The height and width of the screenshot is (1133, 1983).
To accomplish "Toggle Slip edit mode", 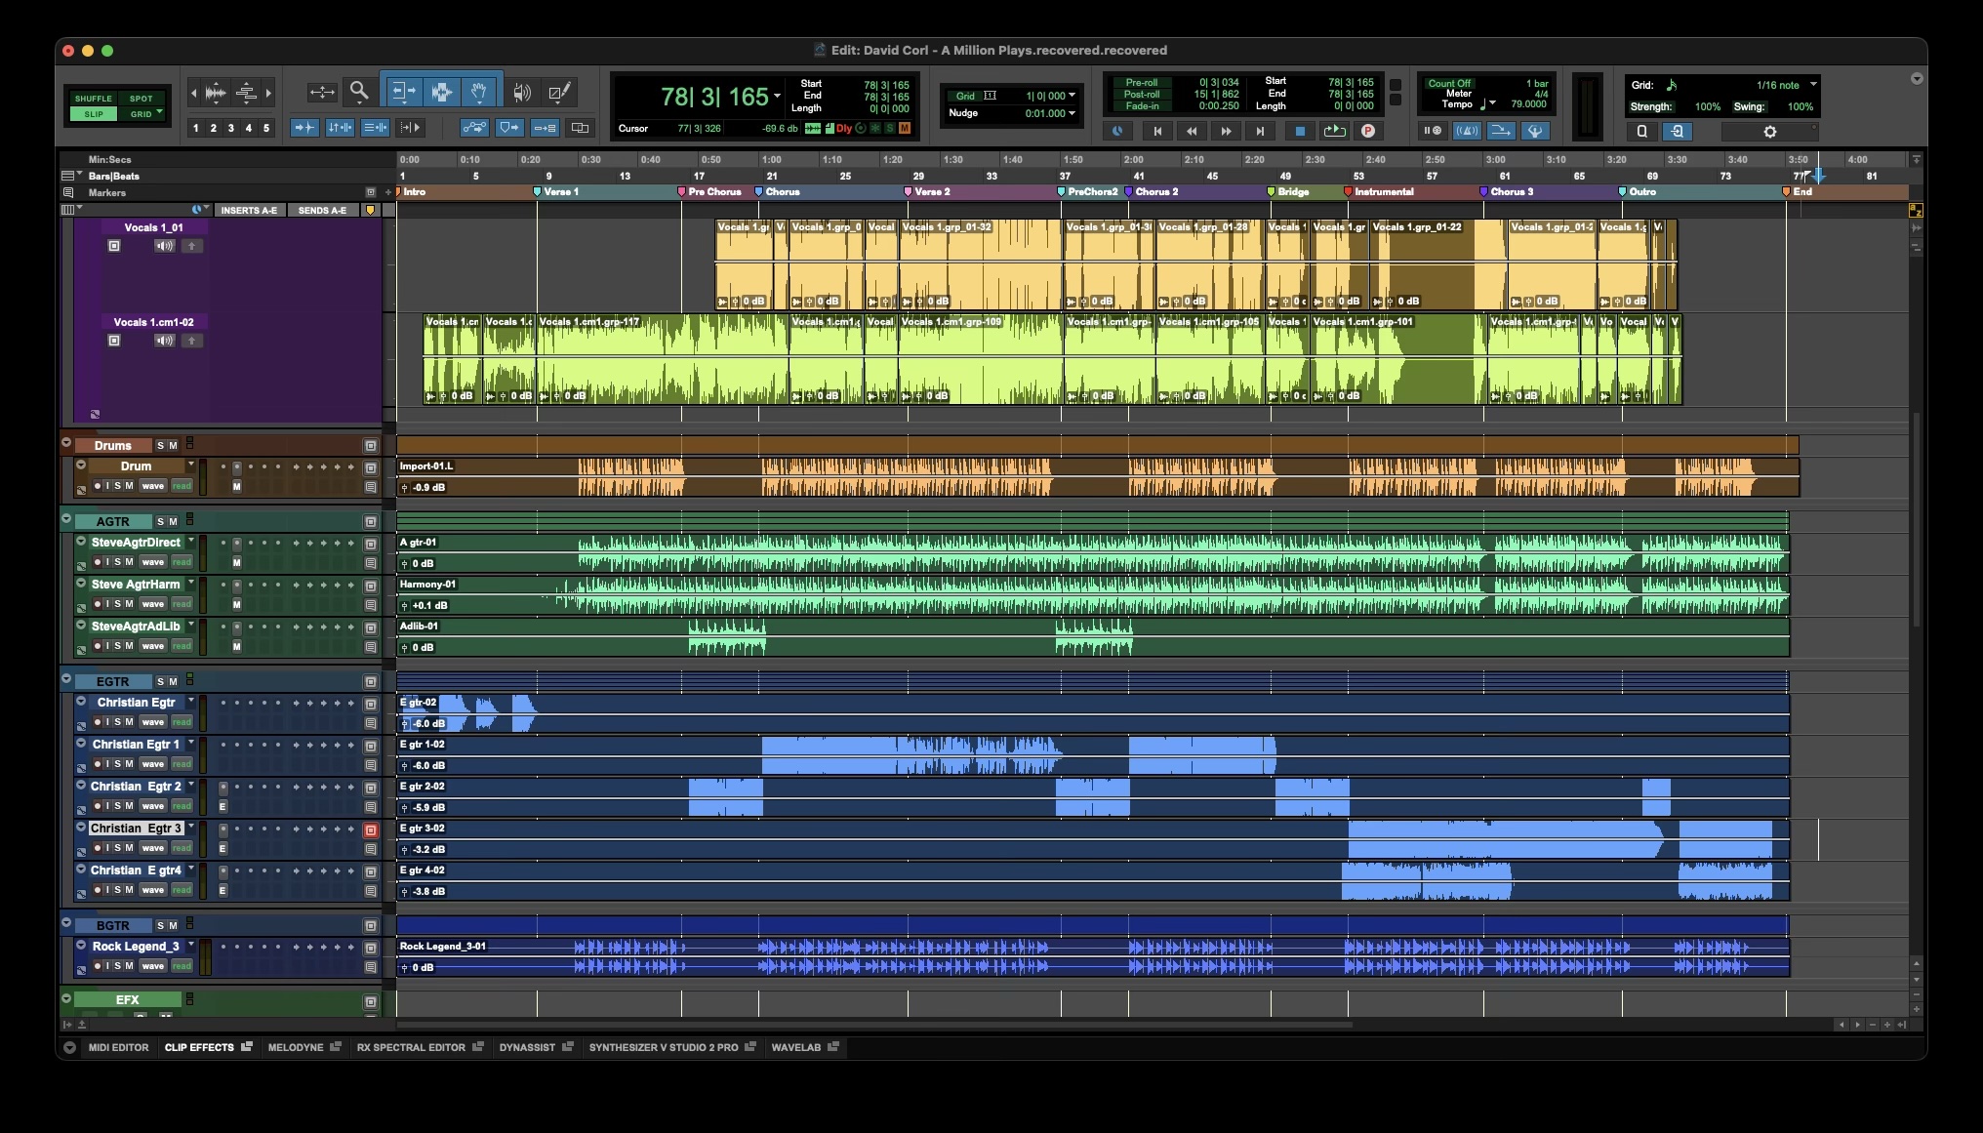I will click(x=94, y=114).
